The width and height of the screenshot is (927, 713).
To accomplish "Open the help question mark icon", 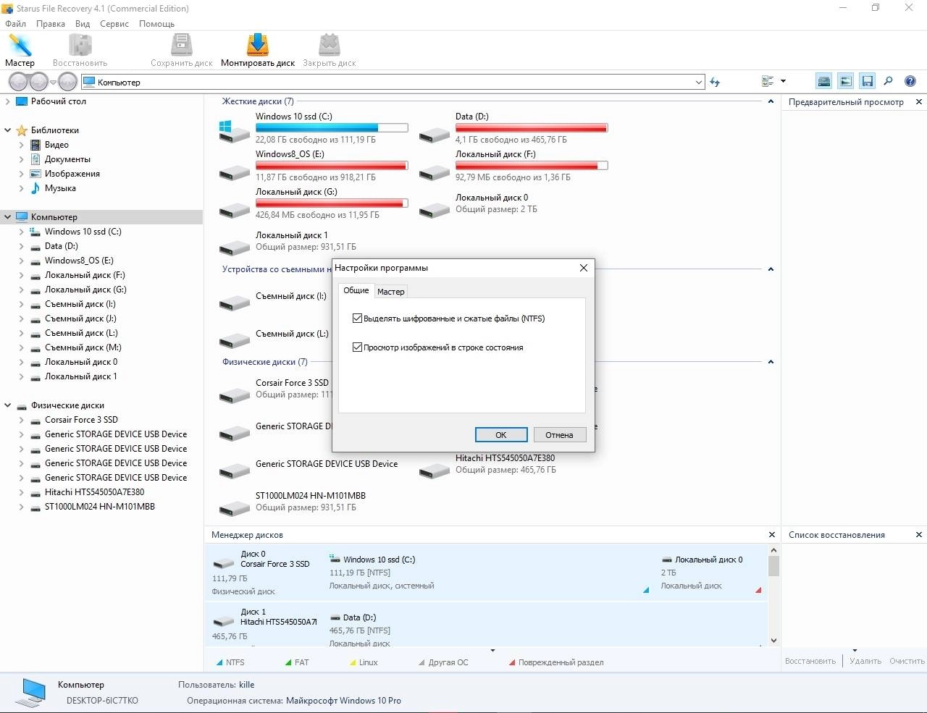I will 910,81.
